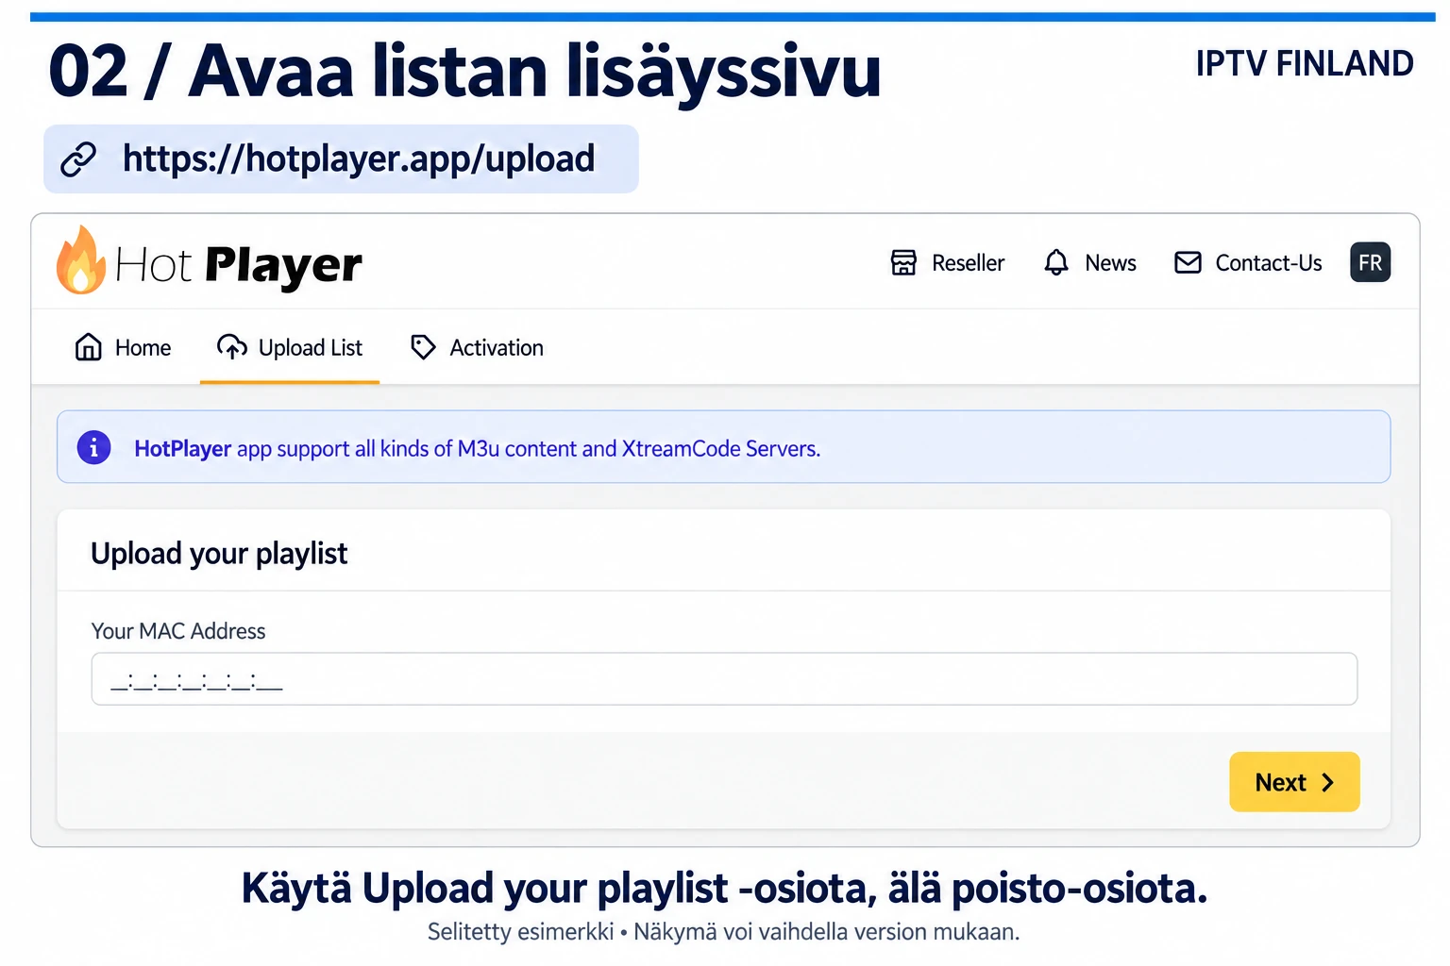Click the Activation tag icon
This screenshot has width=1450, height=966.
tap(423, 347)
